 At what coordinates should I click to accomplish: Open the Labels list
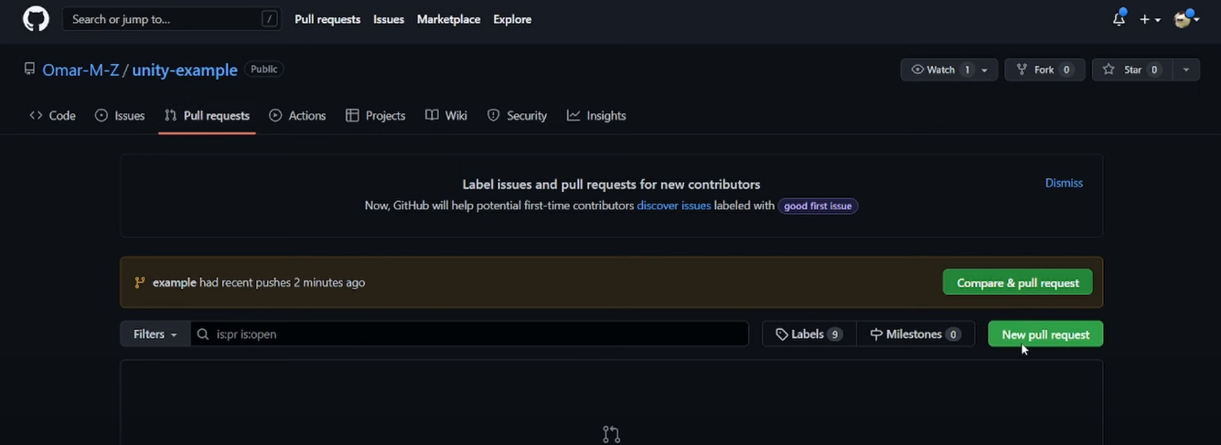809,334
